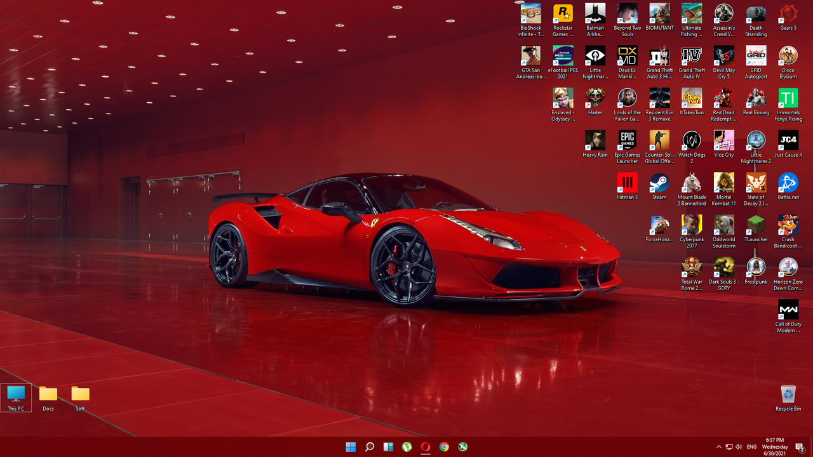Expand hidden system tray icons
The width and height of the screenshot is (813, 457).
coord(718,447)
